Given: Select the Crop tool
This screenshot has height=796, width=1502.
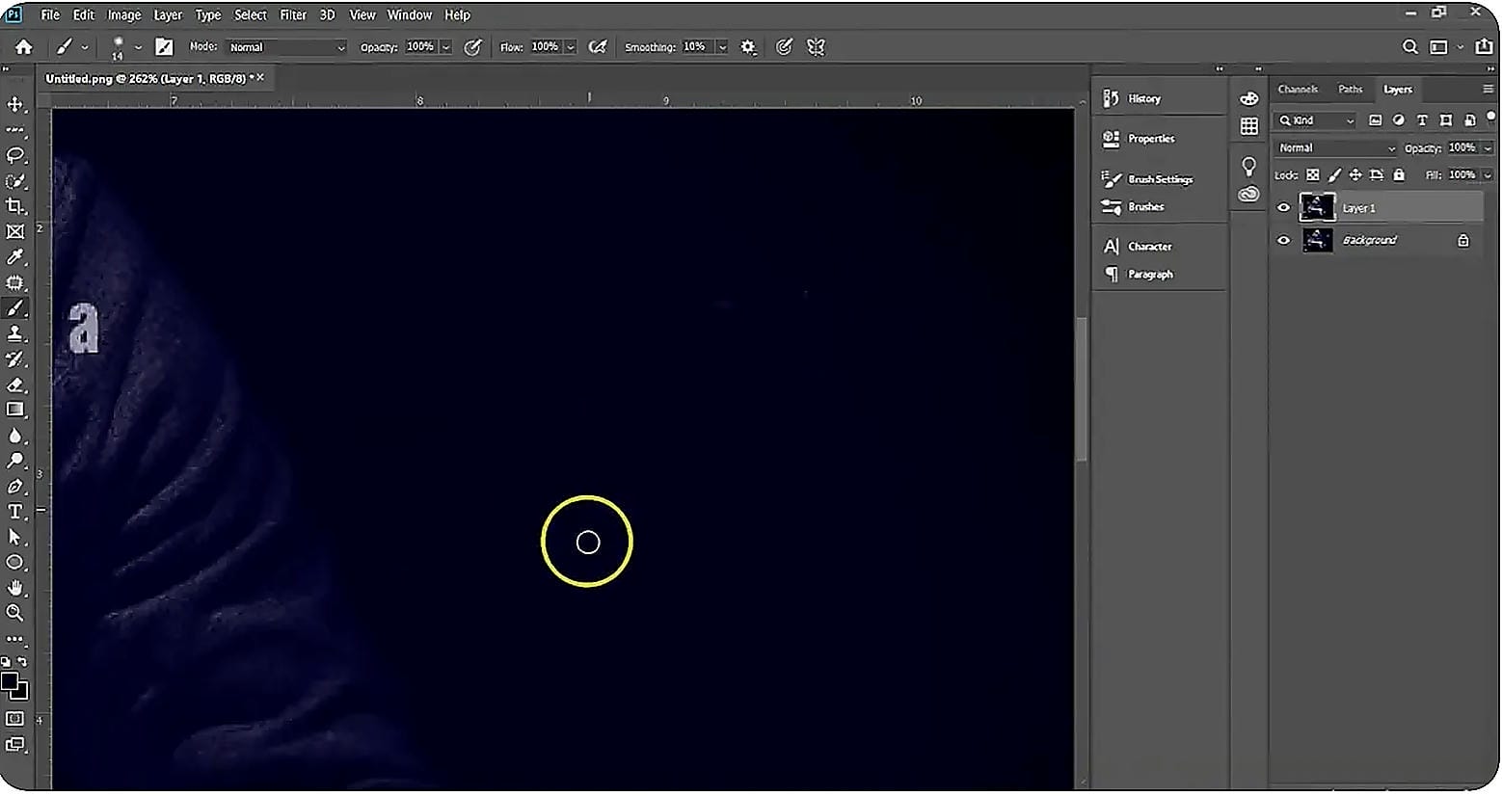Looking at the screenshot, I should coord(15,206).
